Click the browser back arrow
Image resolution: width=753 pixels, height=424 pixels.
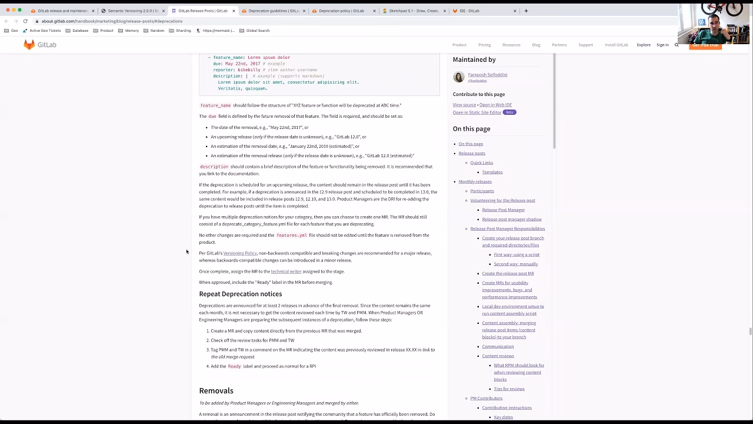click(5, 21)
